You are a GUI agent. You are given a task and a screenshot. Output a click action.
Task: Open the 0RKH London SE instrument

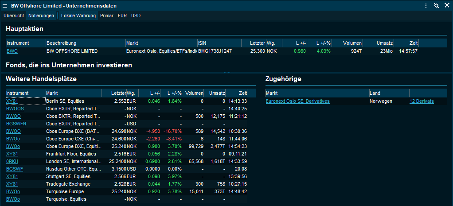12,161
